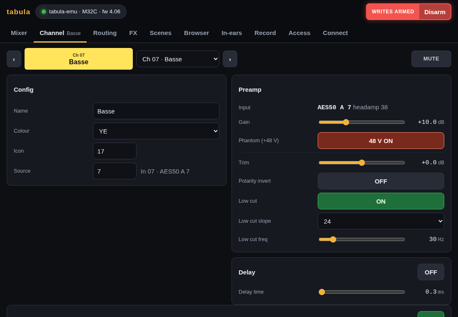
Task: Open the Ch 07 · Basse channel selector
Action: pyautogui.click(x=178, y=59)
